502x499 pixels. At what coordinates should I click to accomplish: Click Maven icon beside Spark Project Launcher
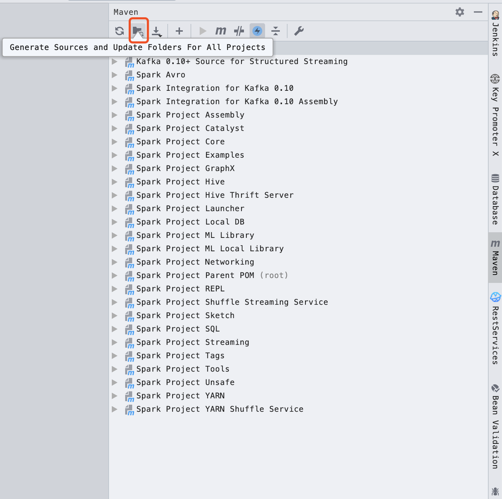(x=129, y=209)
